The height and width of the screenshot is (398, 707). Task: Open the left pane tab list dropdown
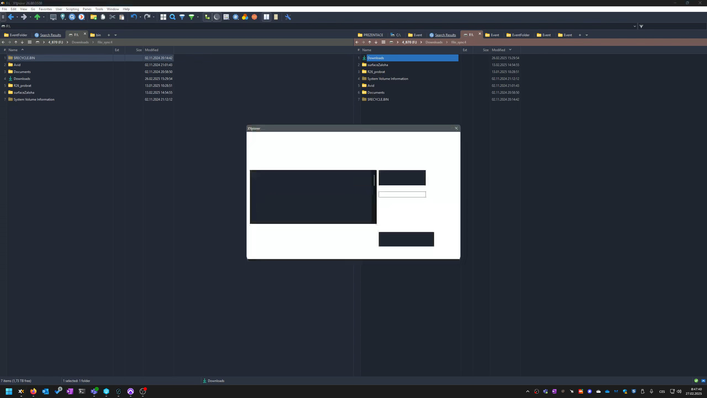(x=115, y=35)
